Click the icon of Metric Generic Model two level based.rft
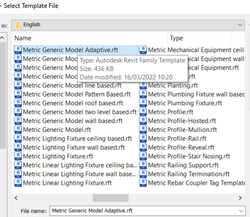 point(18,112)
